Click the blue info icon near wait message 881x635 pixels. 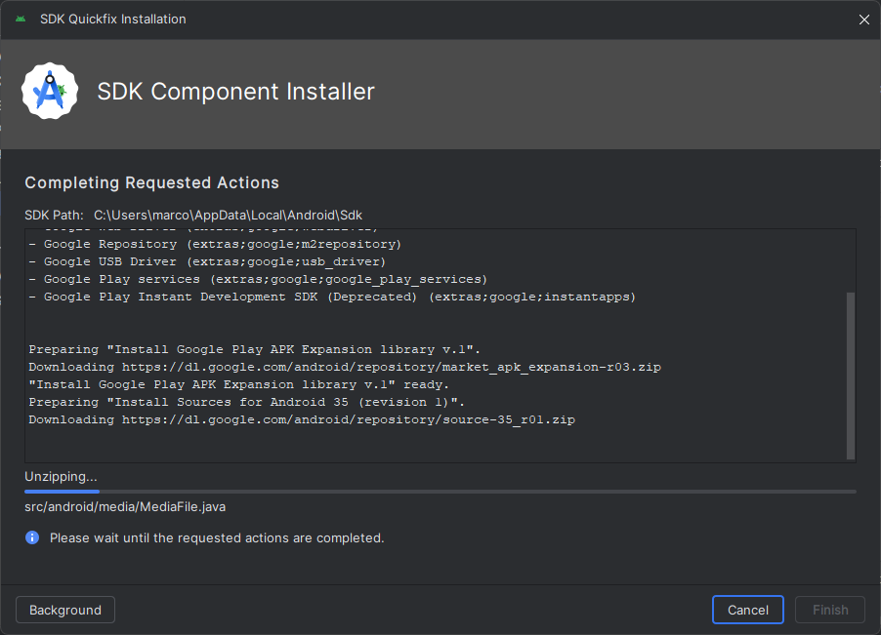tap(31, 537)
